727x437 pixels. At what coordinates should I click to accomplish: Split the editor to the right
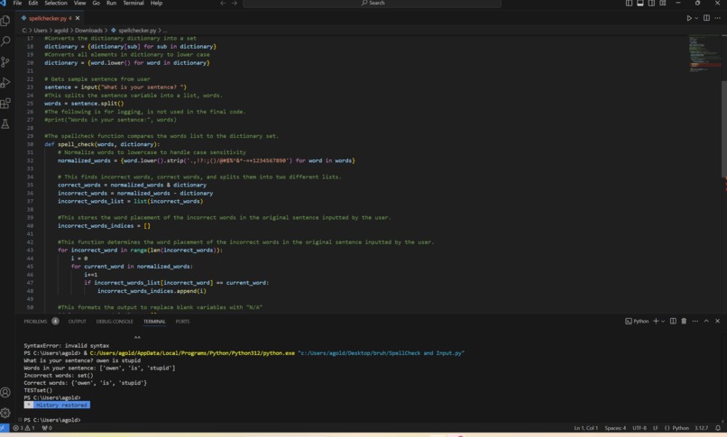click(x=706, y=18)
